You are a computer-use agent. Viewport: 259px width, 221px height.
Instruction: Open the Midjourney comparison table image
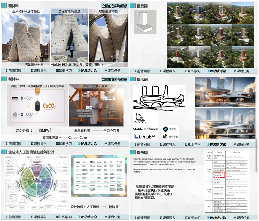point(99,176)
